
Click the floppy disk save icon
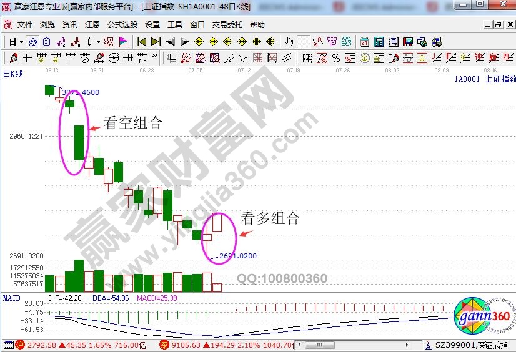click(x=407, y=42)
